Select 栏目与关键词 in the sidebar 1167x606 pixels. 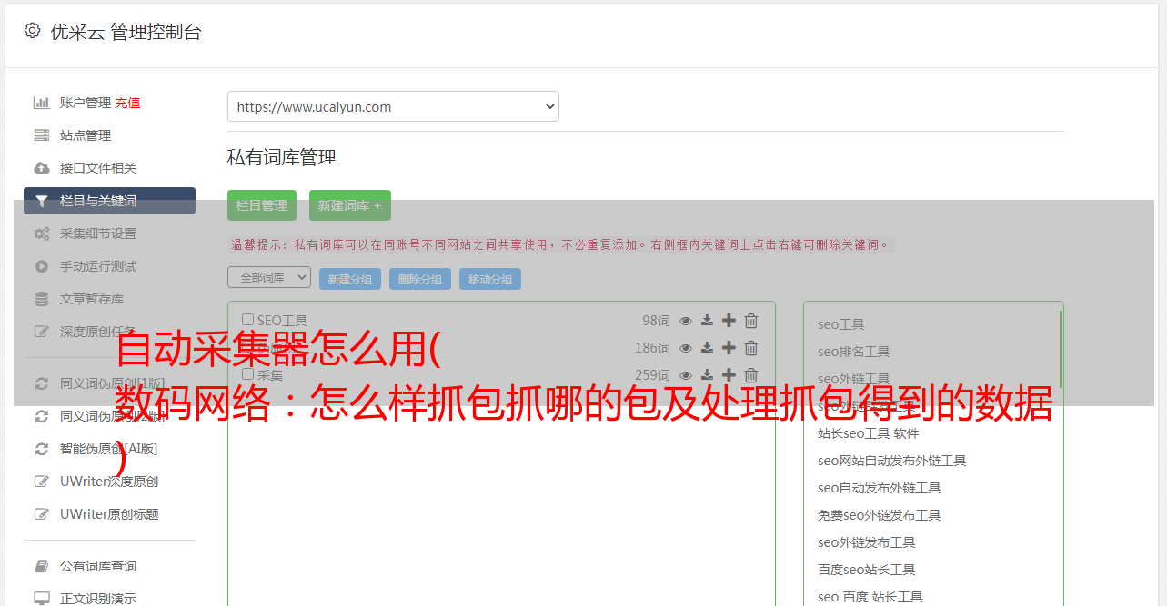pyautogui.click(x=109, y=201)
